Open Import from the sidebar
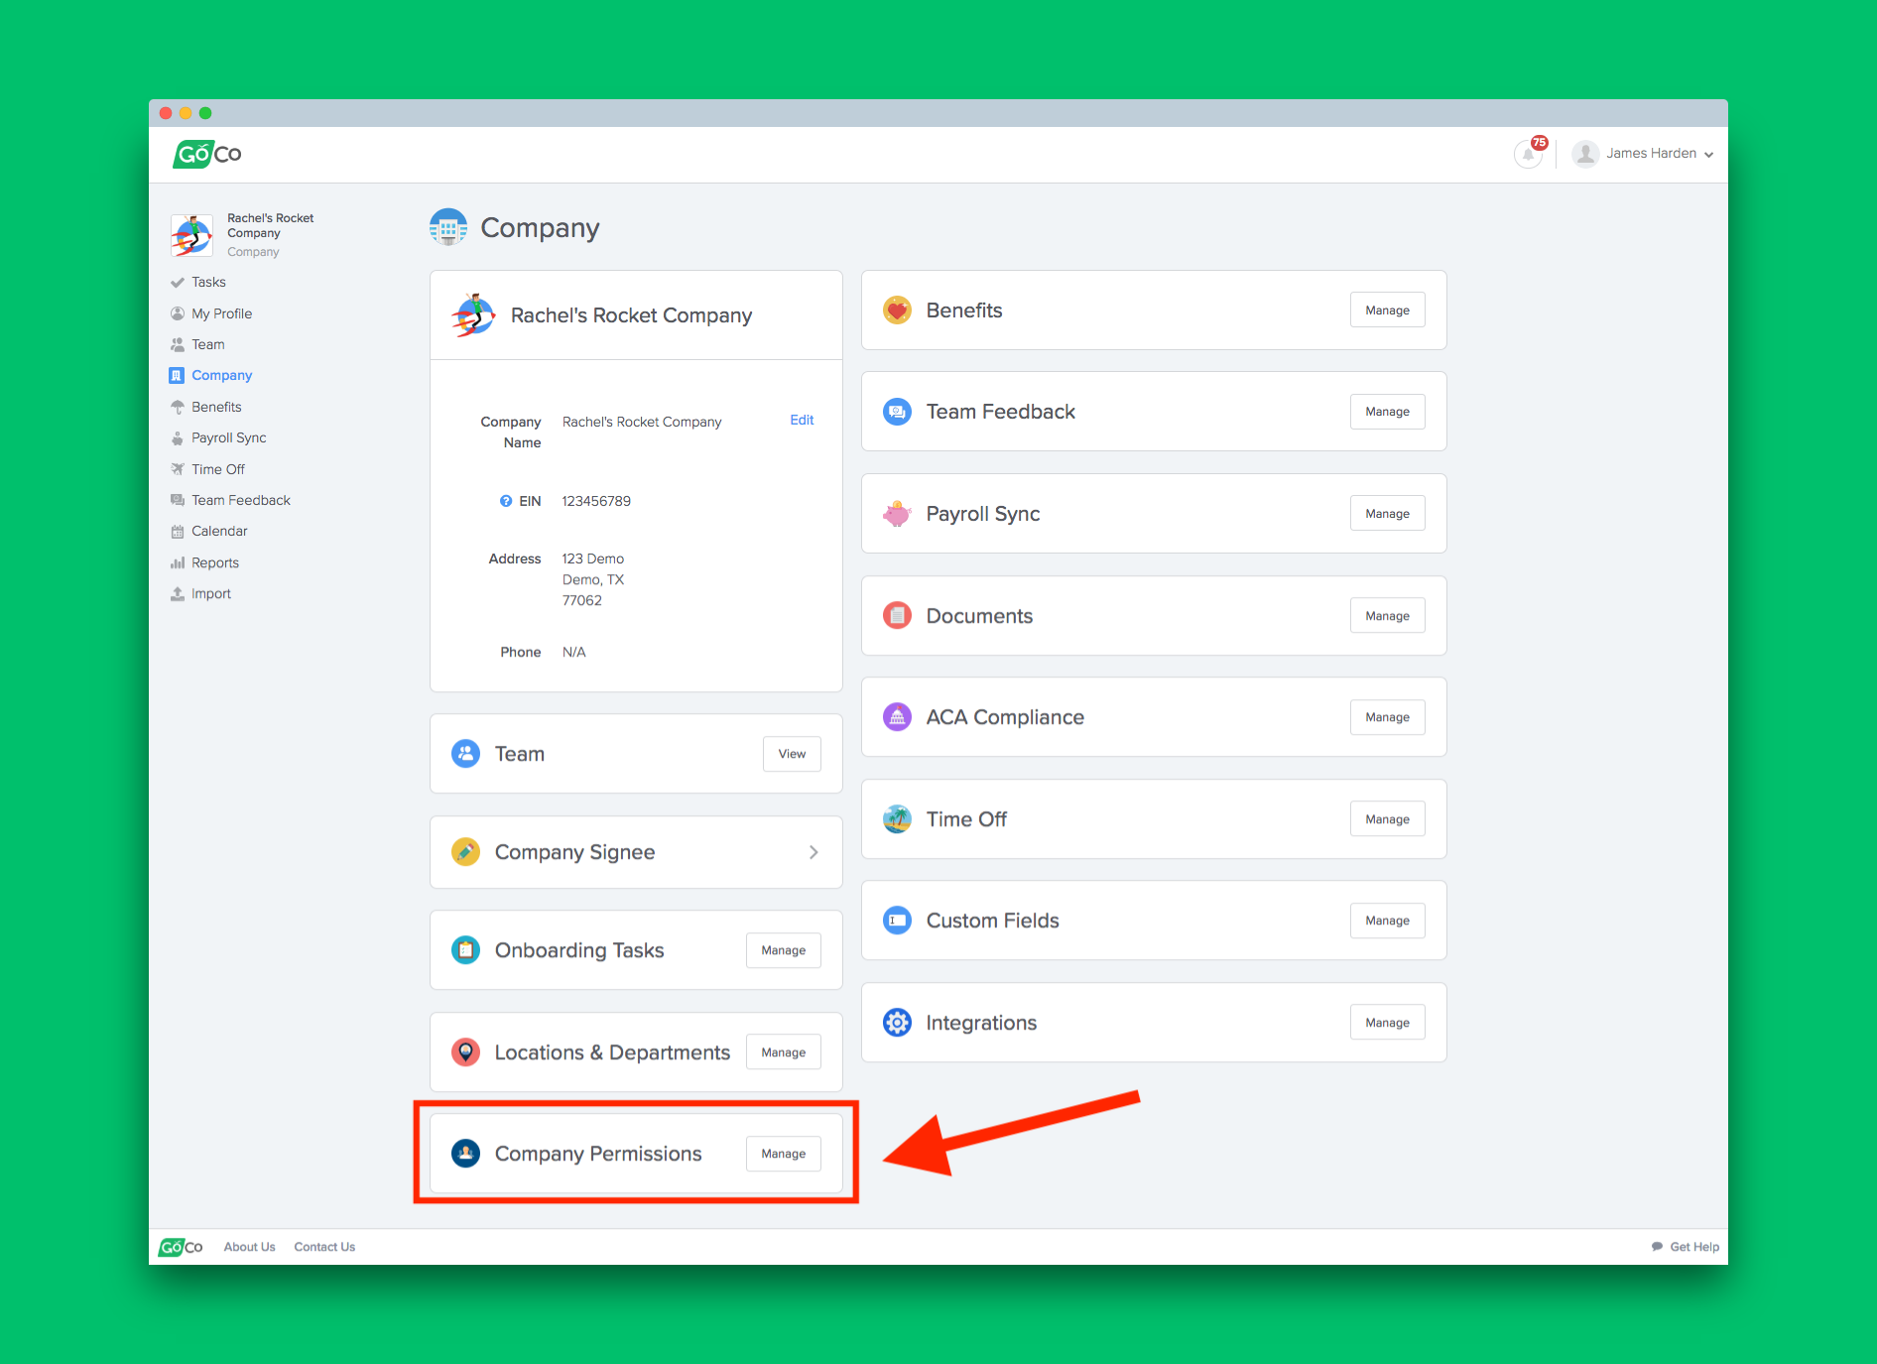 point(210,593)
